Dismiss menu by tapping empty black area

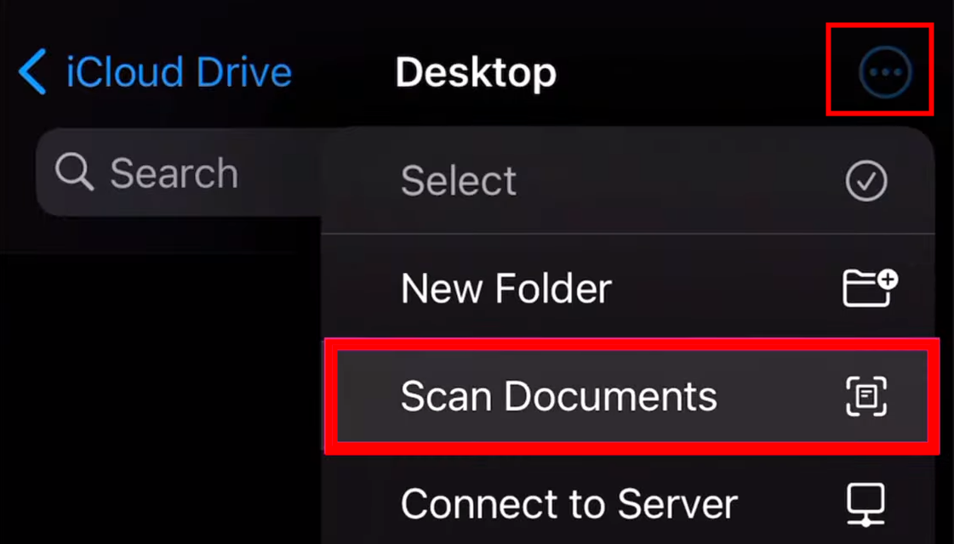158,395
